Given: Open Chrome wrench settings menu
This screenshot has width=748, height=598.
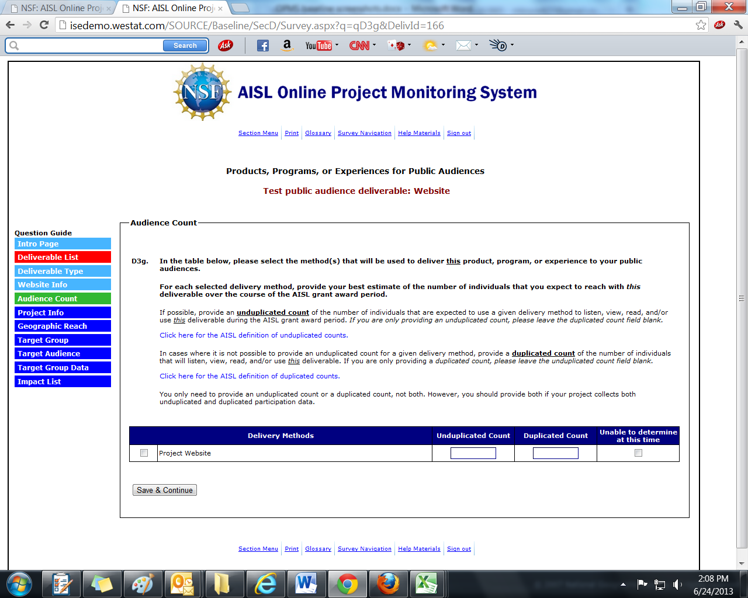Looking at the screenshot, I should point(738,25).
